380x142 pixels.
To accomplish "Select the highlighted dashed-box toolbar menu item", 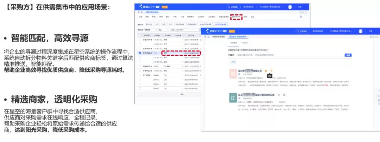I will 236,16.
